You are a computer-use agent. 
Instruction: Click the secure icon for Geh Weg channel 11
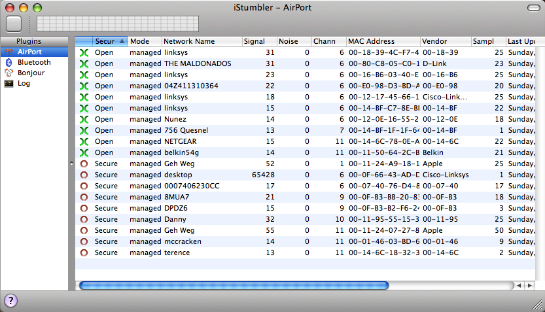point(84,230)
